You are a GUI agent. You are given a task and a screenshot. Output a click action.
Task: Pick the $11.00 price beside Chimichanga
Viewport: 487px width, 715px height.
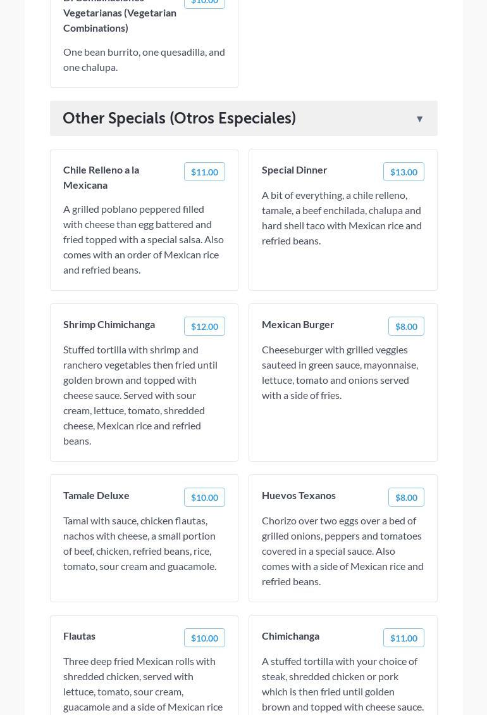click(404, 638)
